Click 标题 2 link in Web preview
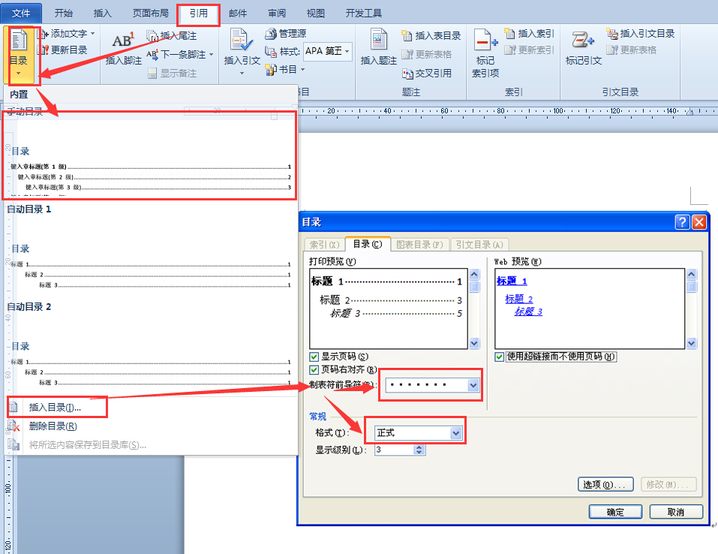This screenshot has width=718, height=554. pyautogui.click(x=519, y=300)
